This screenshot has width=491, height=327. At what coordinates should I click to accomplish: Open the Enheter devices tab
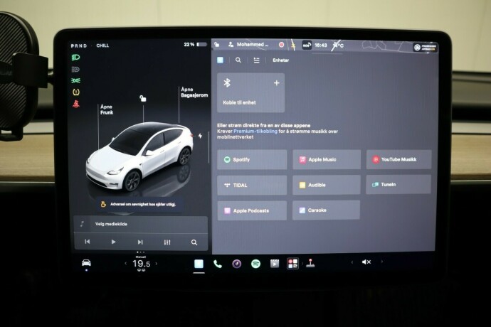281,60
